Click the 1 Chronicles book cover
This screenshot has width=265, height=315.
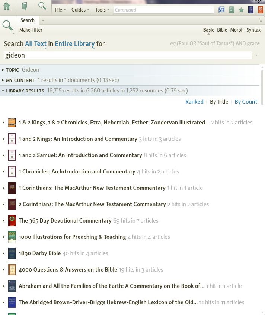(x=12, y=172)
